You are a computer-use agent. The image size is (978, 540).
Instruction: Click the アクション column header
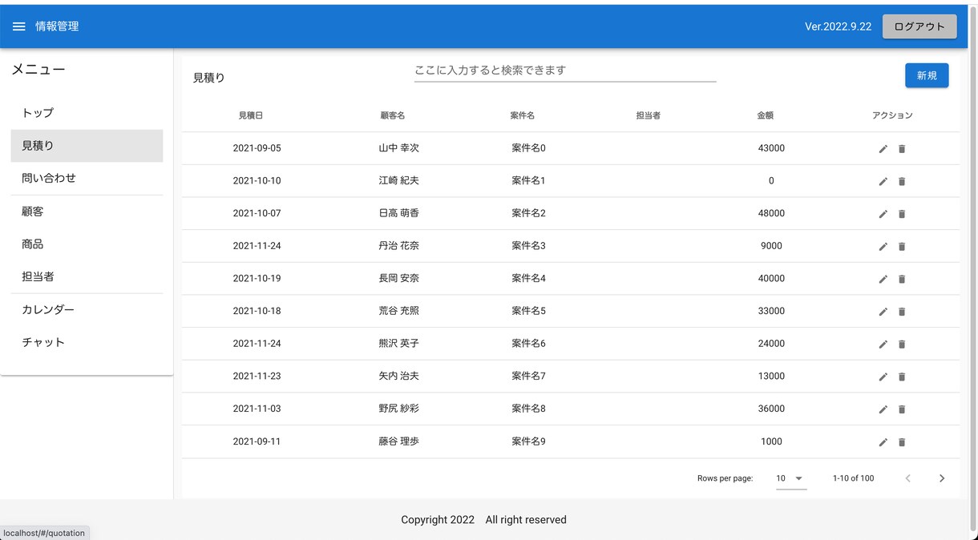892,115
